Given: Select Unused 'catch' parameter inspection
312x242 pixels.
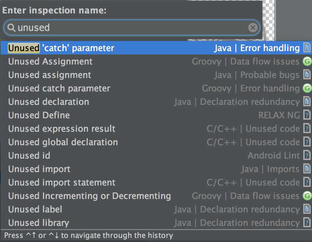Looking at the screenshot, I should [x=61, y=48].
